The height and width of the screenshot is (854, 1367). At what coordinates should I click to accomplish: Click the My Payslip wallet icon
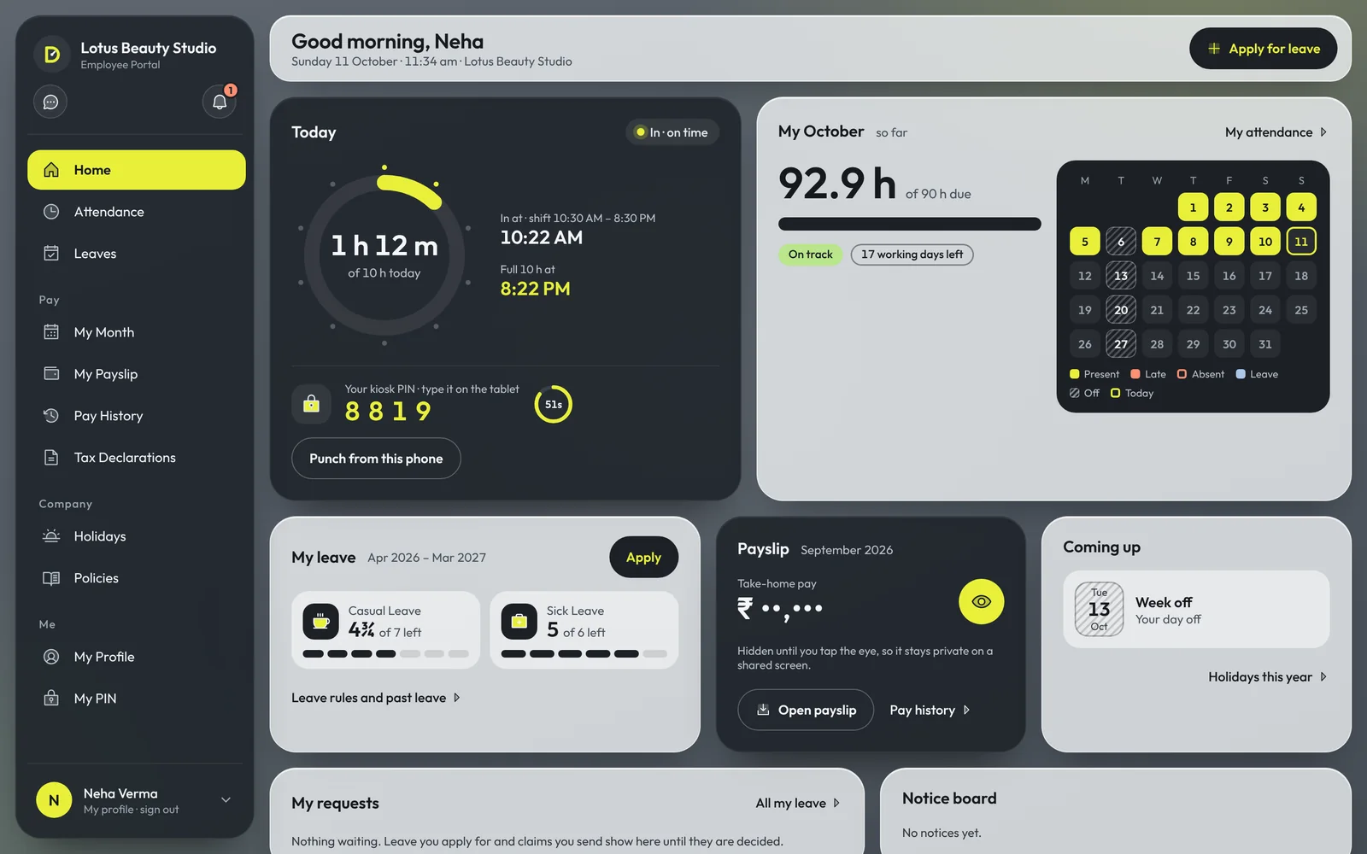click(51, 374)
